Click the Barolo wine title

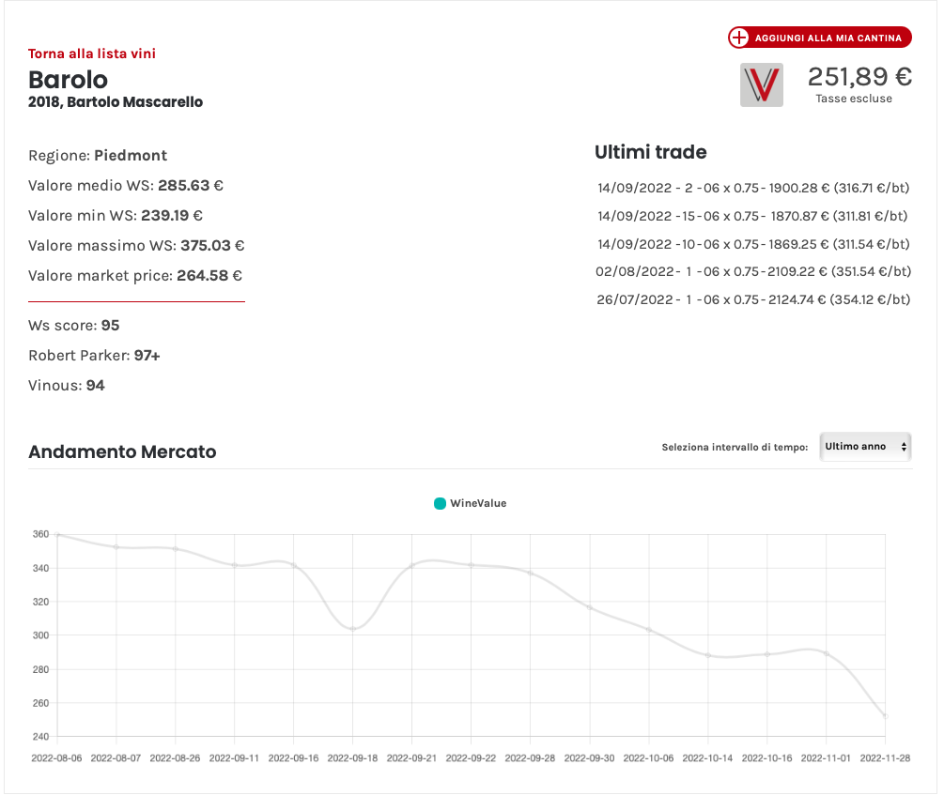point(68,80)
